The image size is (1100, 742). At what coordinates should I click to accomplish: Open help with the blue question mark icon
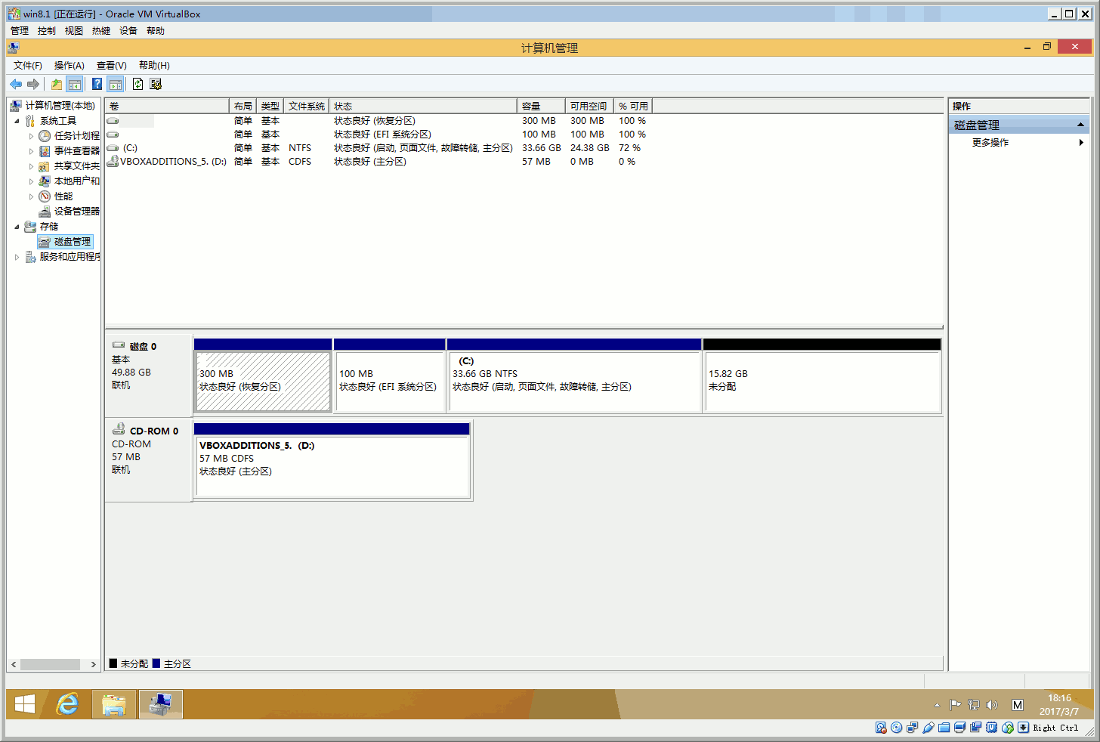click(97, 84)
